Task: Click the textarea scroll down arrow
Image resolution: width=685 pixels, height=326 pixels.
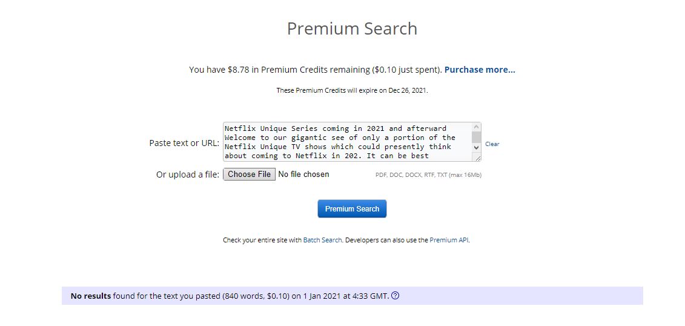Action: tap(476, 147)
